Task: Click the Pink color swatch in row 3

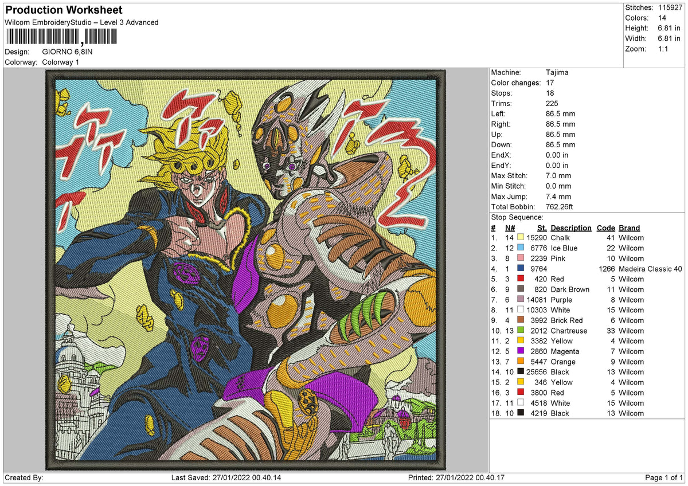Action: 520,258
